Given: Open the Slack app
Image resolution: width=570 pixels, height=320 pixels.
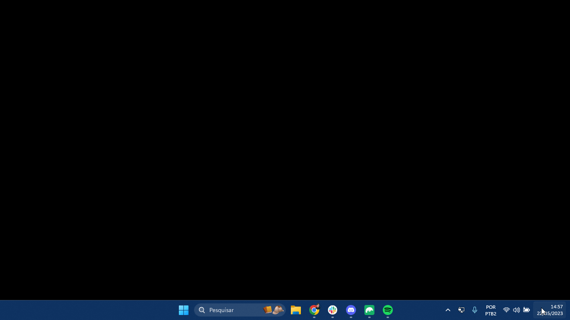Looking at the screenshot, I should tap(333, 310).
